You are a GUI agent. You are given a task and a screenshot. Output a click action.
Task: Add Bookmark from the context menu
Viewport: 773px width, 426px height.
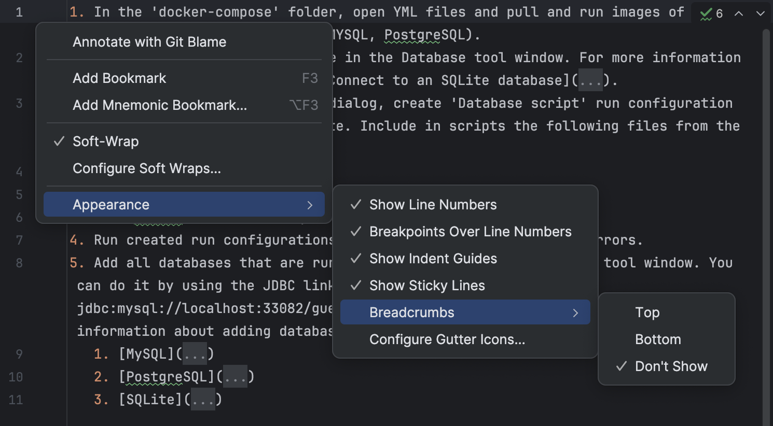[x=119, y=78]
